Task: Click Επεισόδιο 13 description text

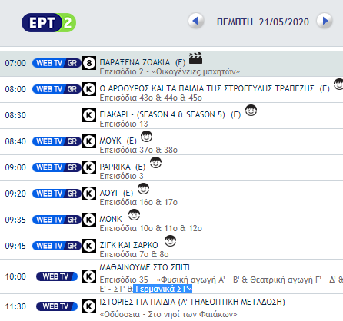Action: tap(124, 124)
